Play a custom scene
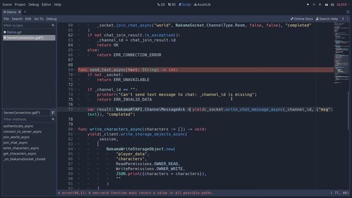 (332, 4)
